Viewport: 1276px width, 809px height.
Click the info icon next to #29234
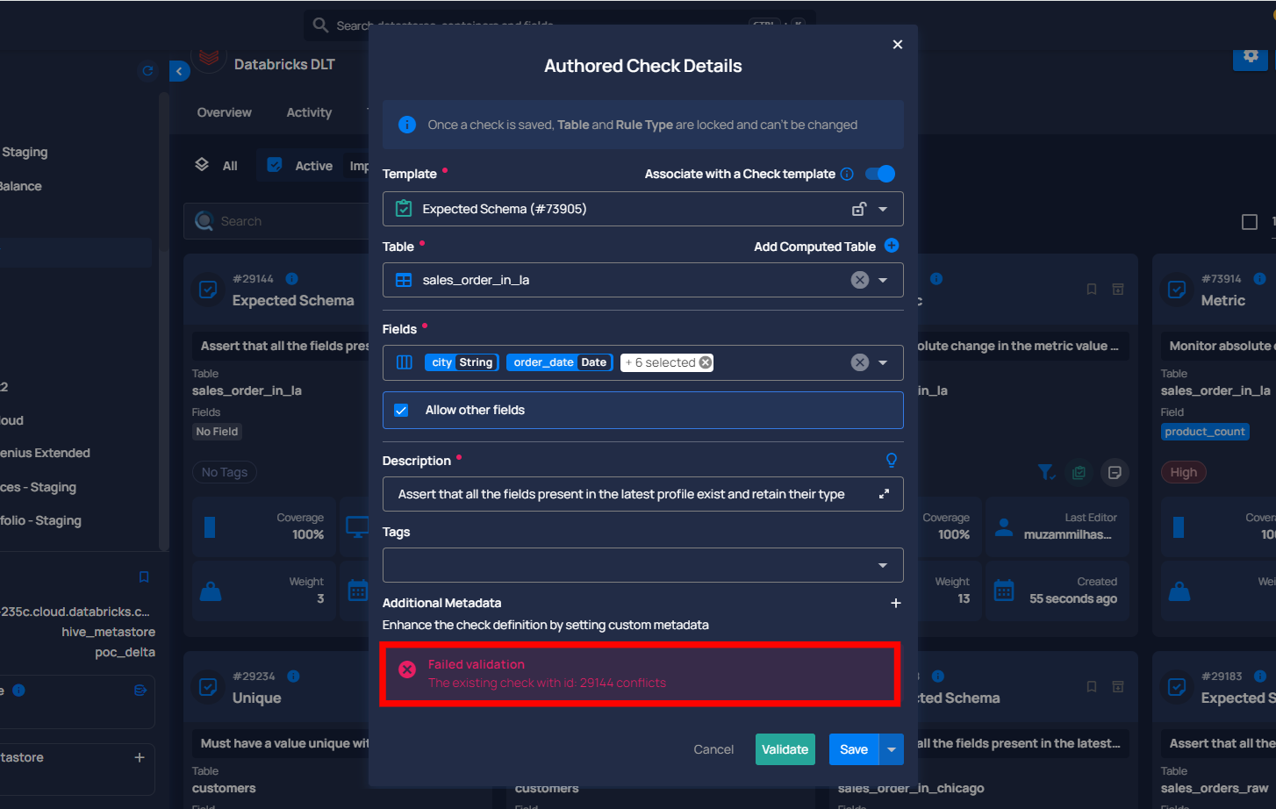(293, 676)
